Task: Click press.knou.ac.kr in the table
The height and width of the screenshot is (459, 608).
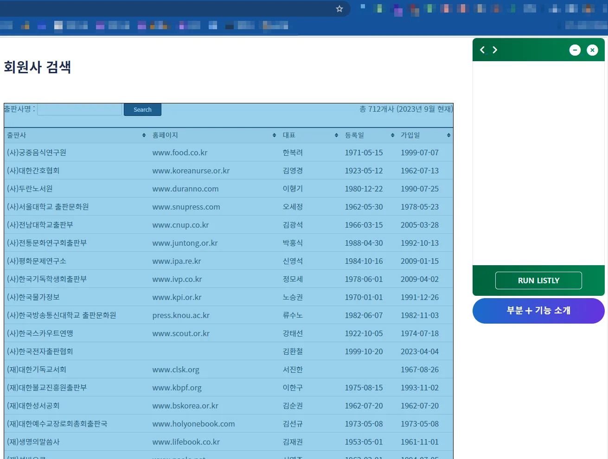Action: click(181, 315)
